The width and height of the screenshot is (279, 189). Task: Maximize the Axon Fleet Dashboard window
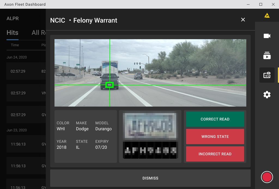(261, 4)
